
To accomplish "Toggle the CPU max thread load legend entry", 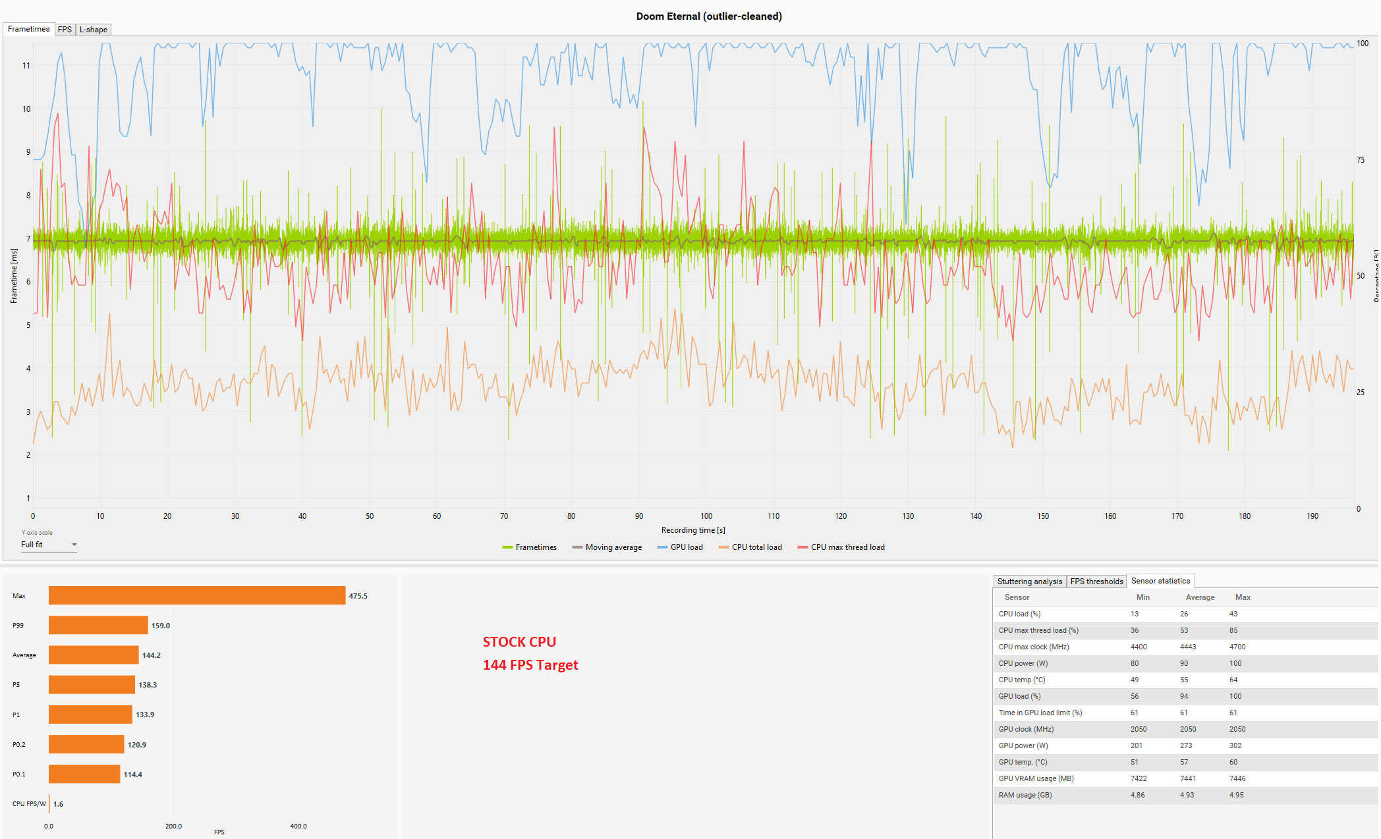I will tap(841, 547).
